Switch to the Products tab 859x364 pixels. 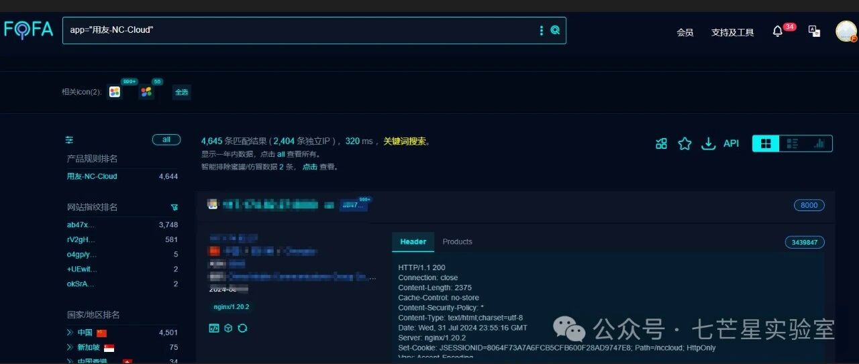point(458,242)
